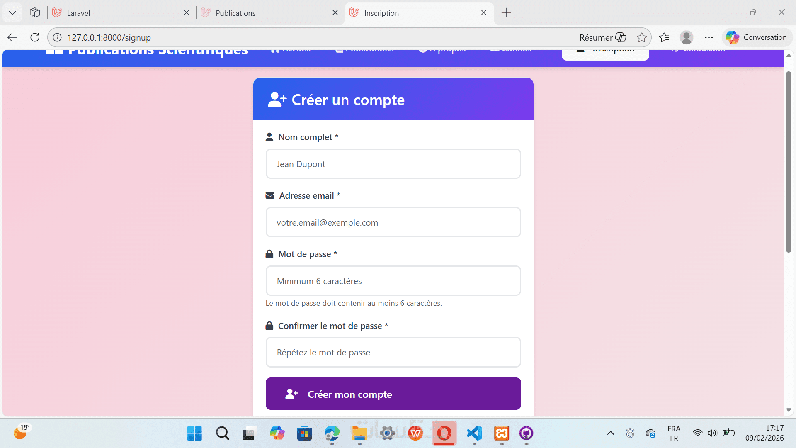Click the site information icon

pyautogui.click(x=57, y=37)
